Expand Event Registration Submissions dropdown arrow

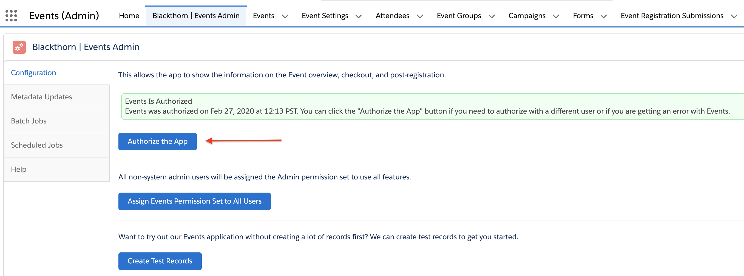pos(734,16)
